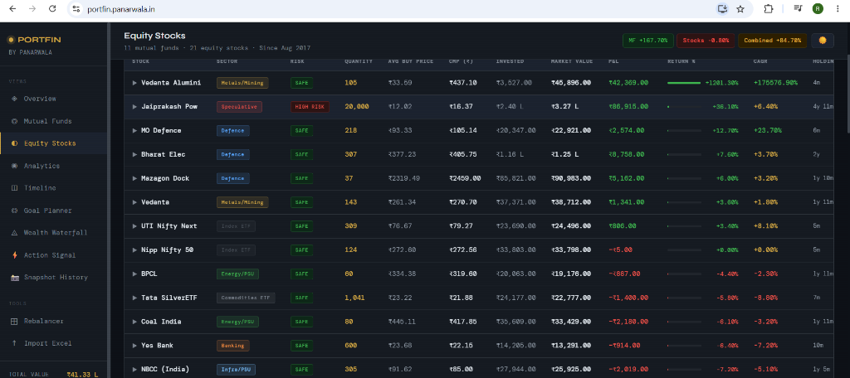Click the Import Excel upload arrow icon

[14, 343]
